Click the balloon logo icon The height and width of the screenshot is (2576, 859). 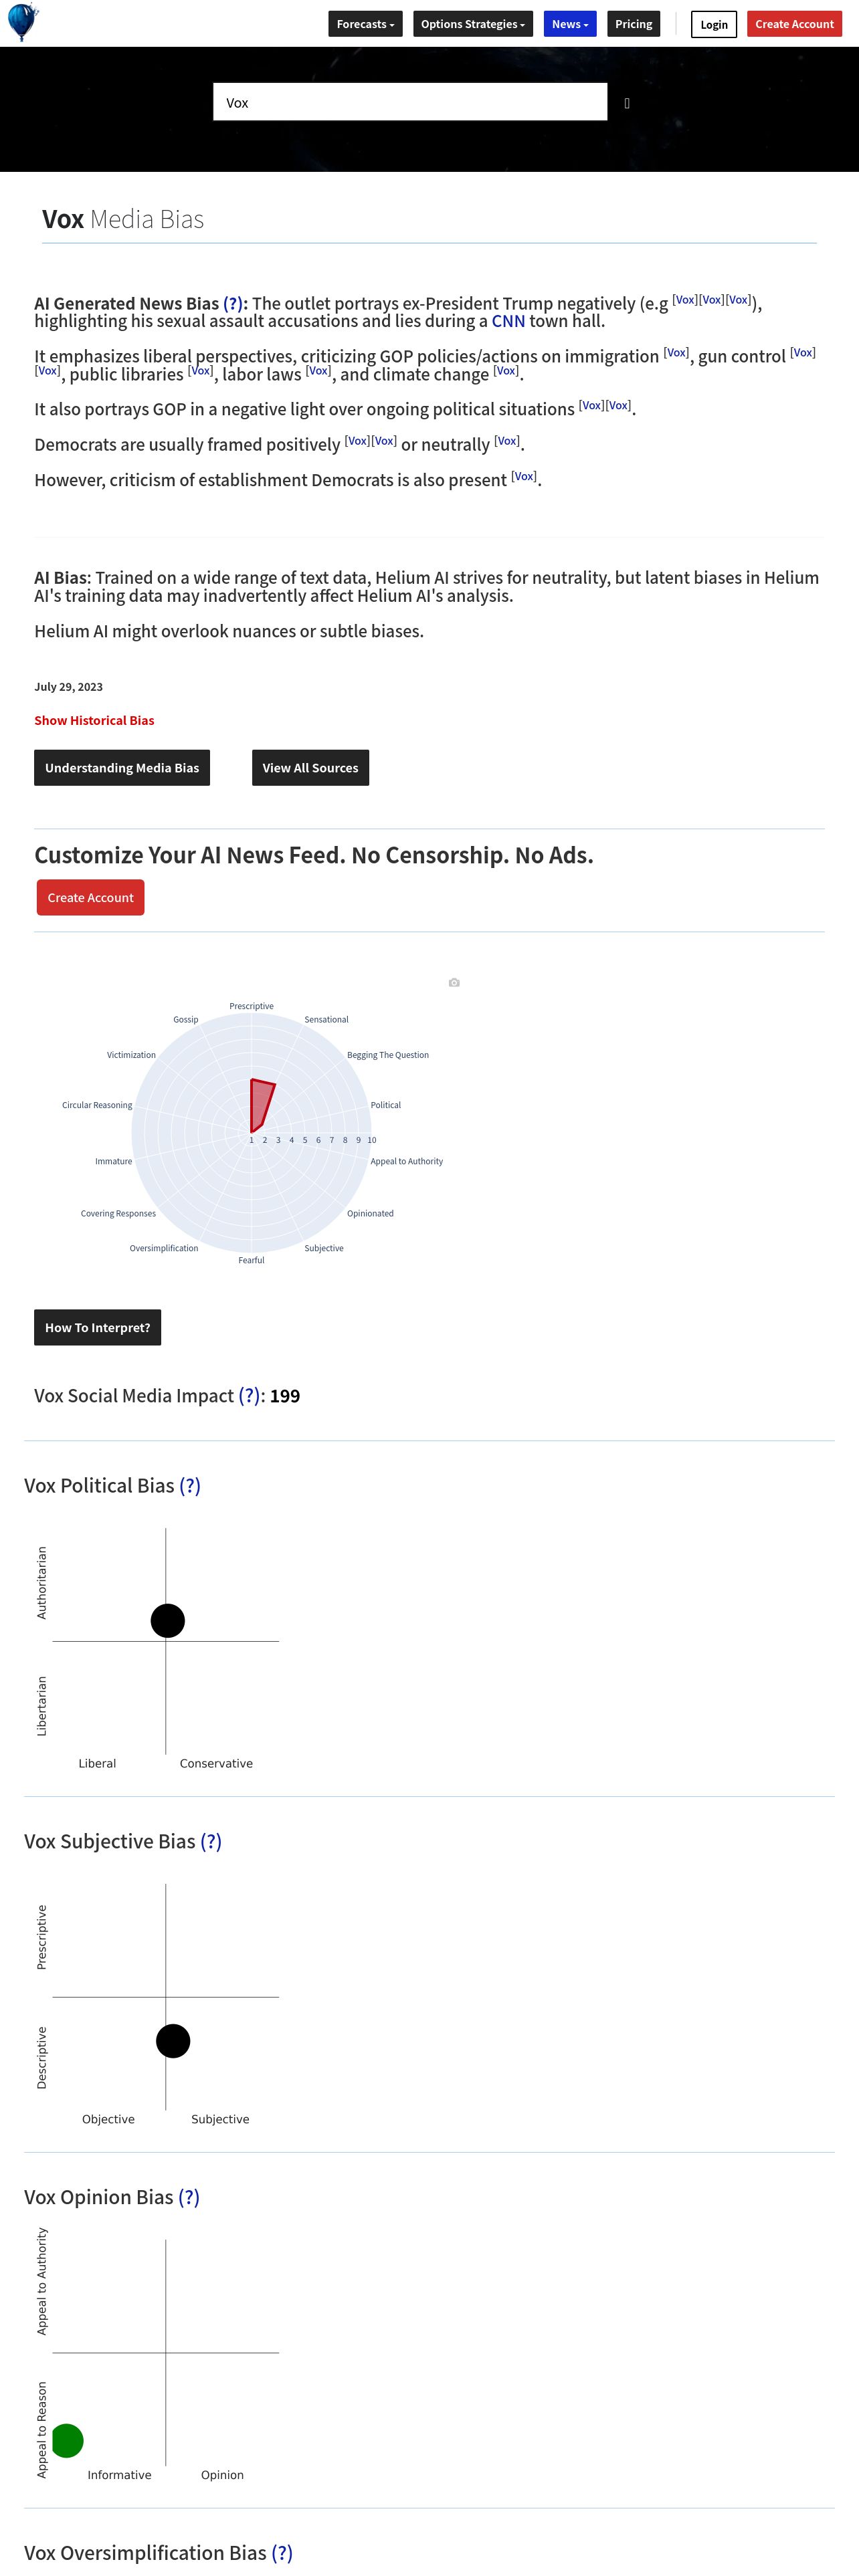(22, 22)
